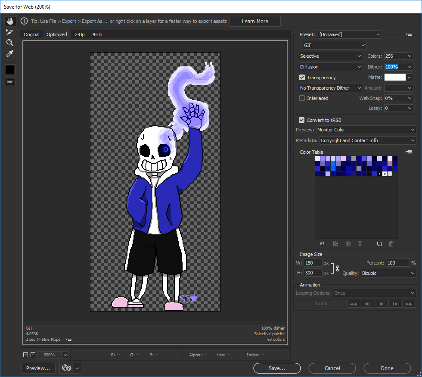This screenshot has width=422, height=377.
Task: Toggle constrain proportions link icon
Action: tap(338, 268)
